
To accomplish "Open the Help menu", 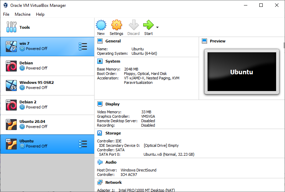I will (x=40, y=14).
